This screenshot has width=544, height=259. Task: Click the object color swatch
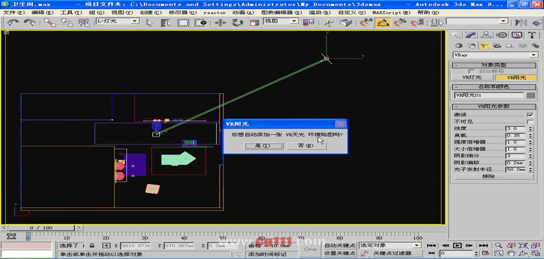click(530, 95)
